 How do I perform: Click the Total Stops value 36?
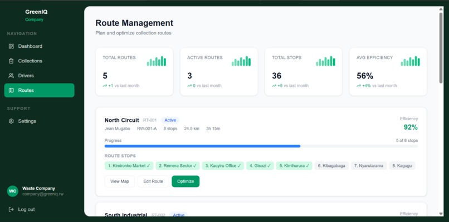coord(277,76)
